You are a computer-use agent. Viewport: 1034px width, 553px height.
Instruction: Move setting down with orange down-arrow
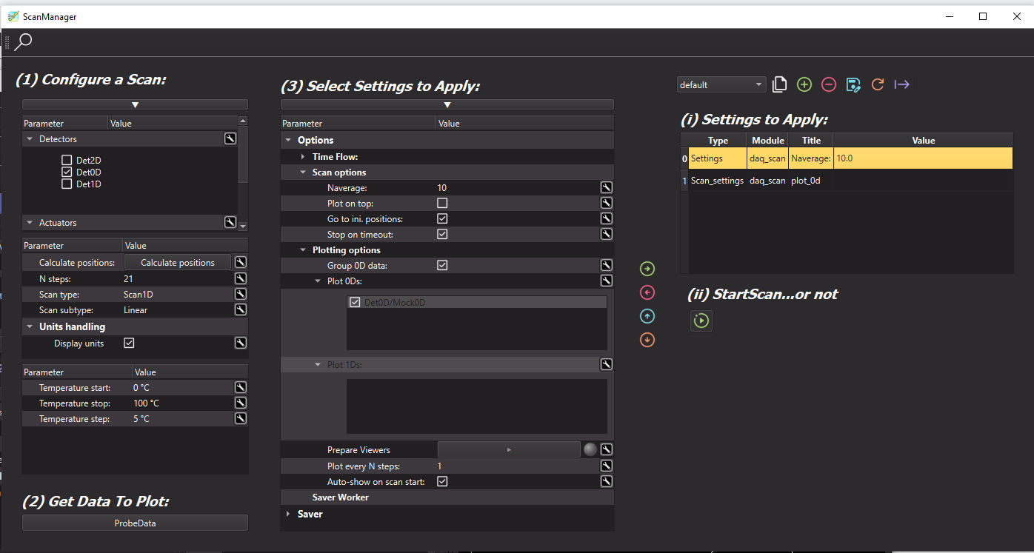click(647, 340)
